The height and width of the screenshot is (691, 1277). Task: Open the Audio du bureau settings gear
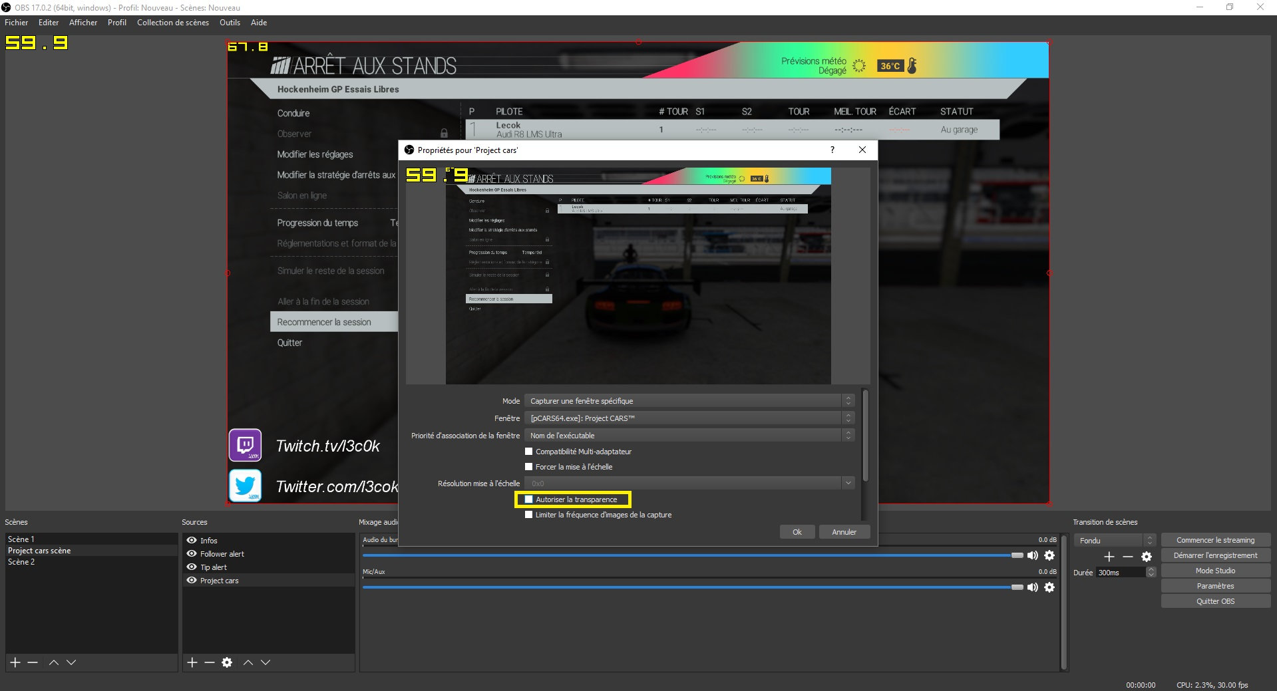pos(1049,555)
